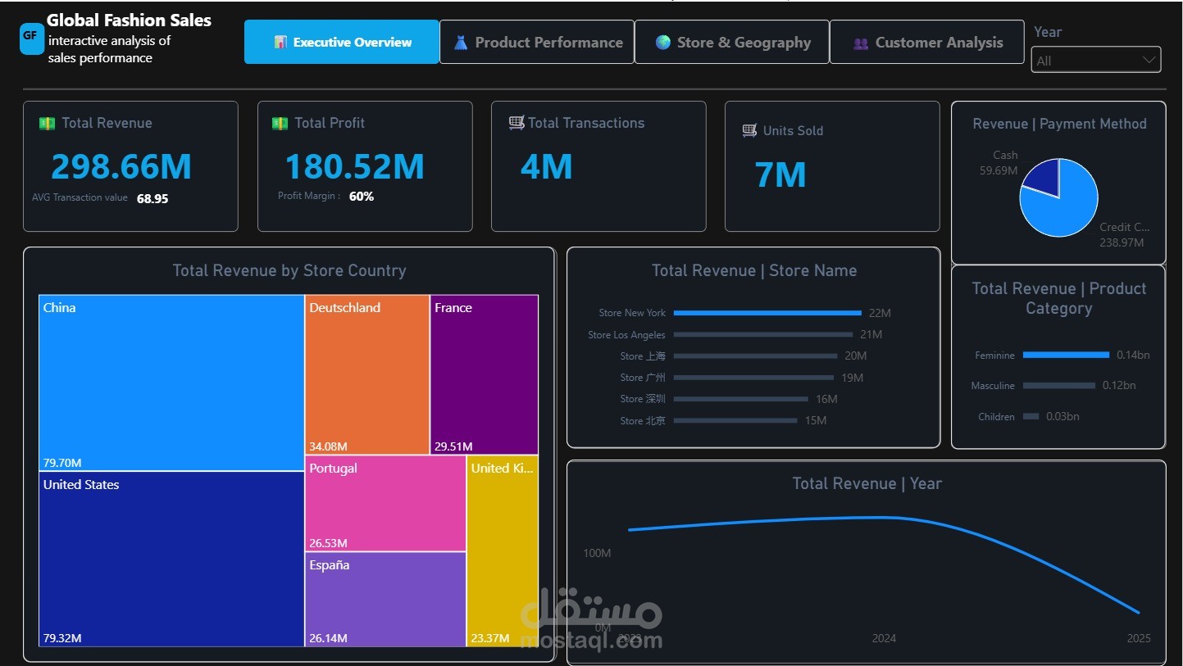Open the Year dropdown filter
The image size is (1183, 666).
[1095, 60]
